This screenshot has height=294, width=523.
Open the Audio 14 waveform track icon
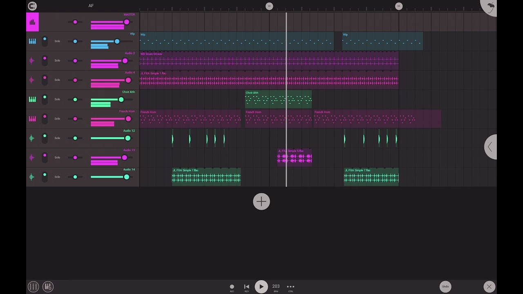[32, 177]
